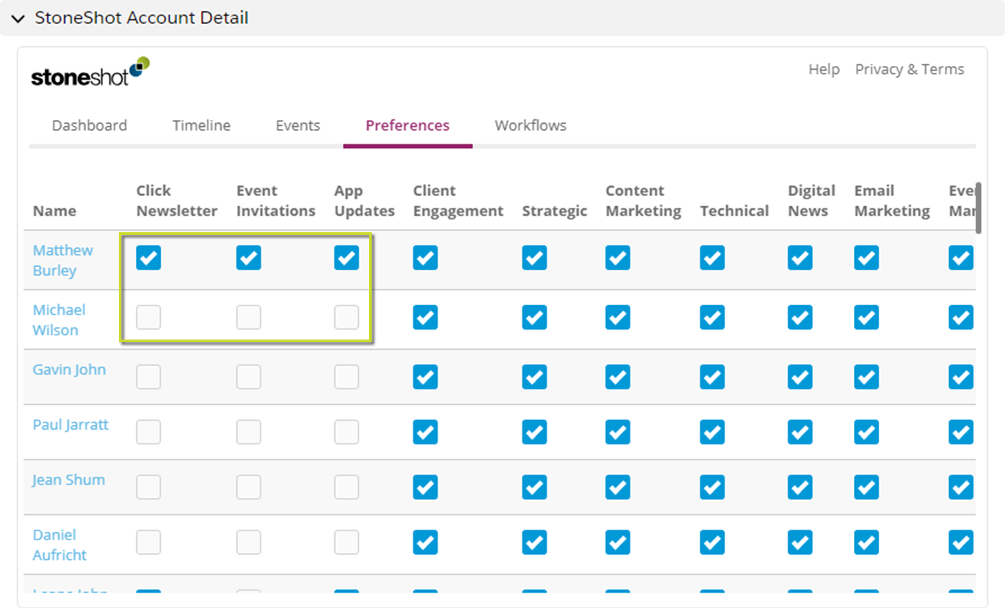Image resolution: width=1005 pixels, height=608 pixels.
Task: Click the Event Invitations column header
Action: pos(276,201)
